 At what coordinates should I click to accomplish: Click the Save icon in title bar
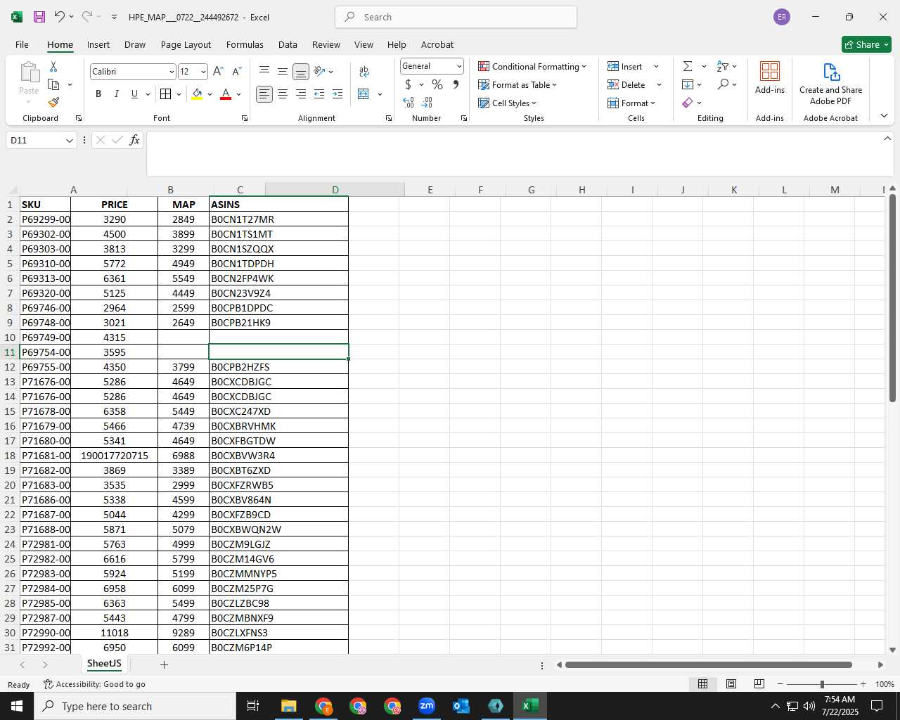tap(39, 17)
